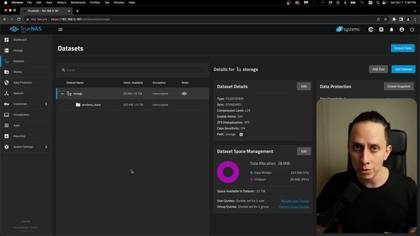Select the Datasets sidebar icon
This screenshot has height=236, width=420.
(7, 61)
